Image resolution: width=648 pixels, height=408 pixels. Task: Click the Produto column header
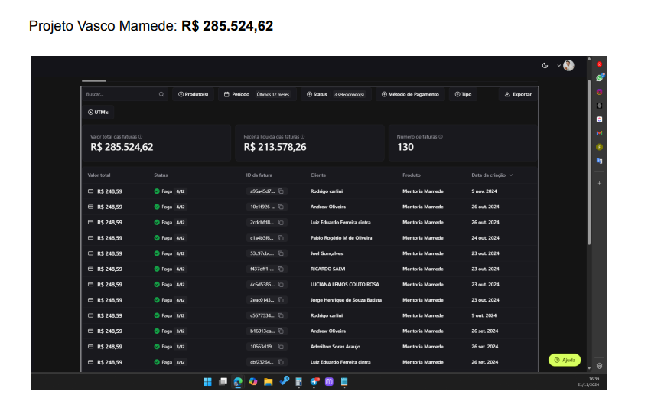pos(411,175)
